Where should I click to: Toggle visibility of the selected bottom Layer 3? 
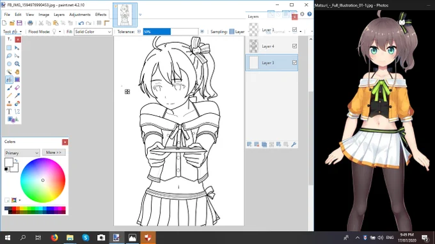coord(294,63)
